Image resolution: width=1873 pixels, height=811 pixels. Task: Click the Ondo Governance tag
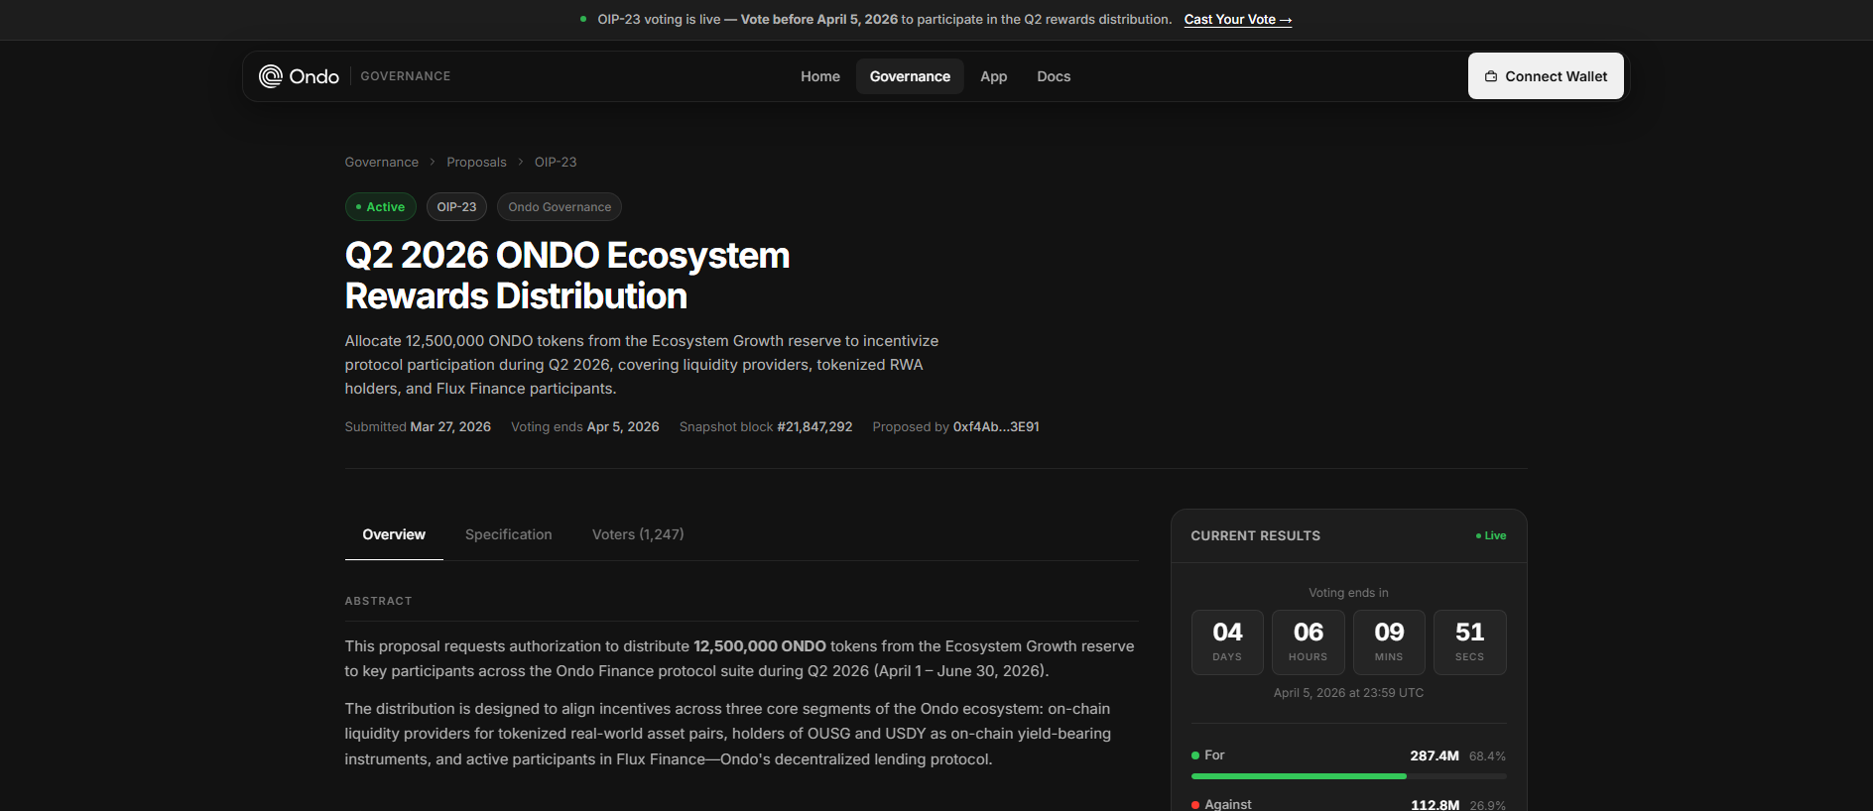tap(560, 206)
